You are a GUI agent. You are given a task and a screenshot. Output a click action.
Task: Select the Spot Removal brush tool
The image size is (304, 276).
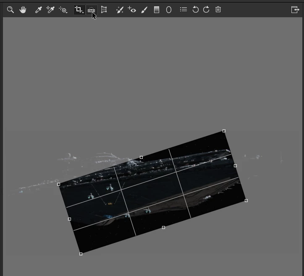point(120,10)
